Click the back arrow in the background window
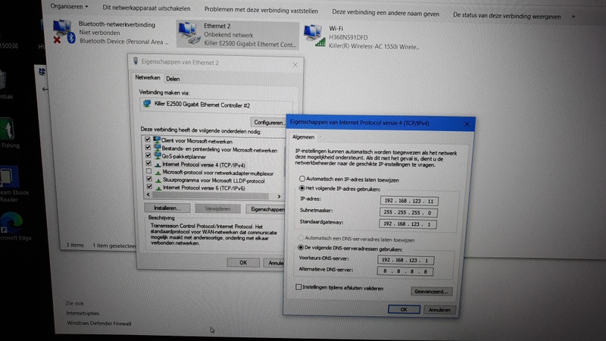606x341 pixels. point(45,89)
